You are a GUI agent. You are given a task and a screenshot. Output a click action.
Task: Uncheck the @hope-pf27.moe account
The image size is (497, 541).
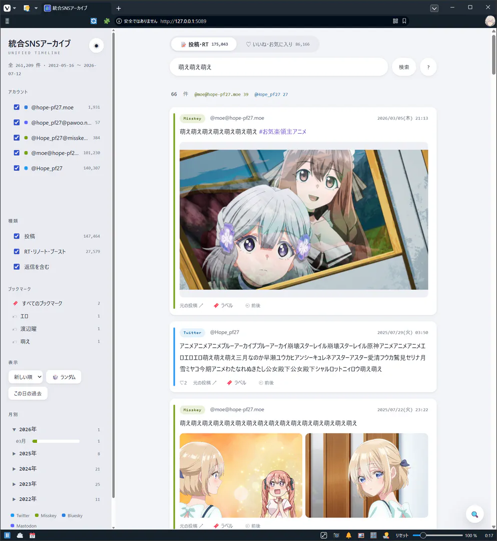(x=17, y=107)
